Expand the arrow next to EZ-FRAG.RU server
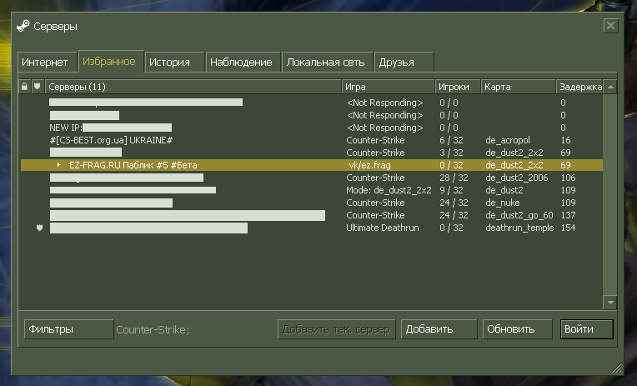Screen dimensions: 637x386 [59, 165]
